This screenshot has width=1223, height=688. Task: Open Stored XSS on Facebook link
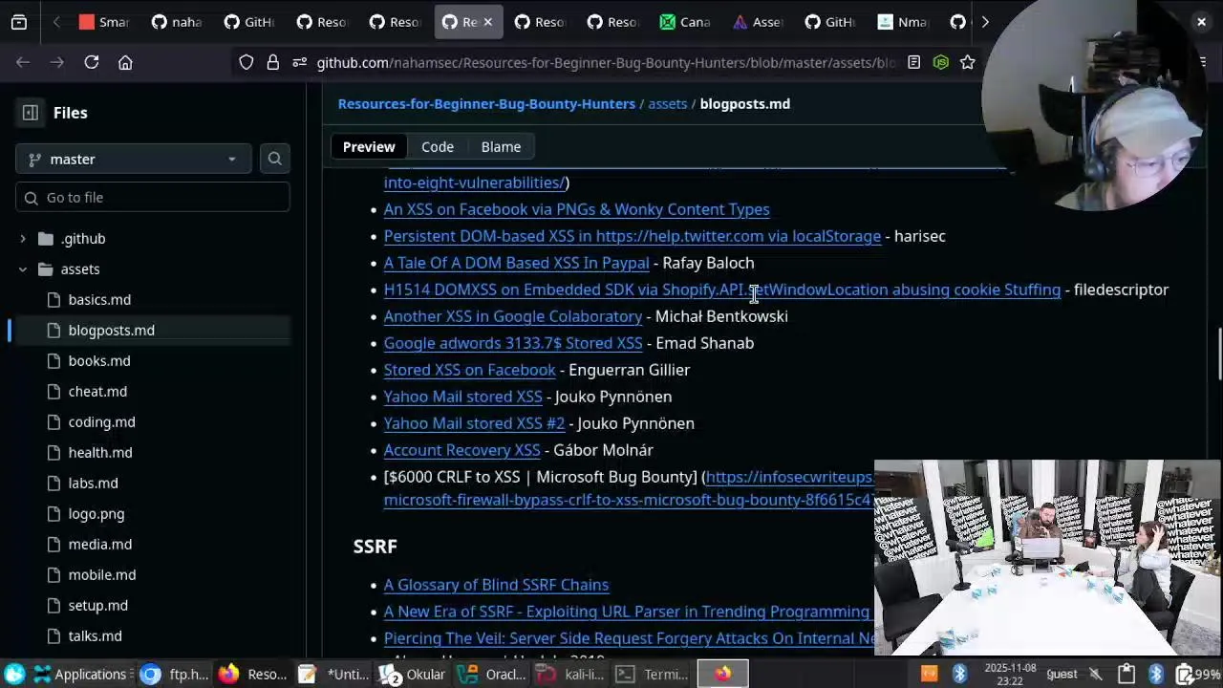click(469, 370)
